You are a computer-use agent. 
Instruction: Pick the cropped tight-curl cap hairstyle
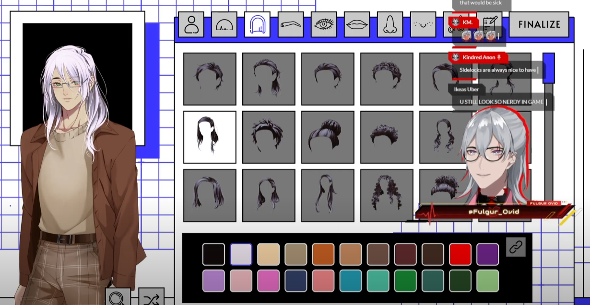pos(387,137)
